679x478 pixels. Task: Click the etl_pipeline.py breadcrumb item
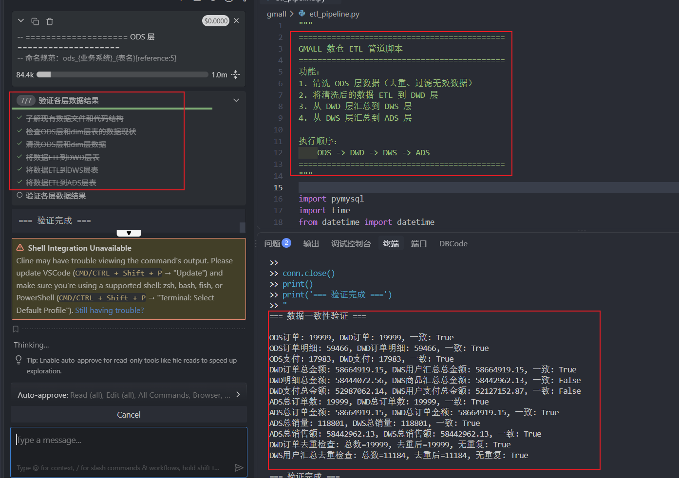(x=334, y=14)
